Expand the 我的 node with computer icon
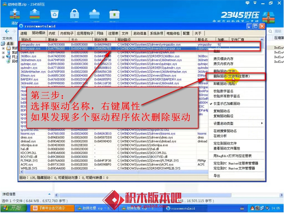This screenshot has width=284, height=213. [3, 52]
